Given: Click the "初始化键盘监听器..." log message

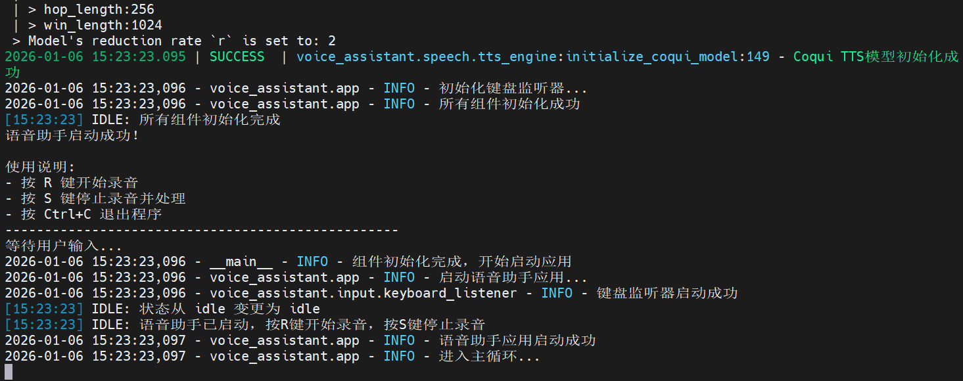Looking at the screenshot, I should [513, 88].
